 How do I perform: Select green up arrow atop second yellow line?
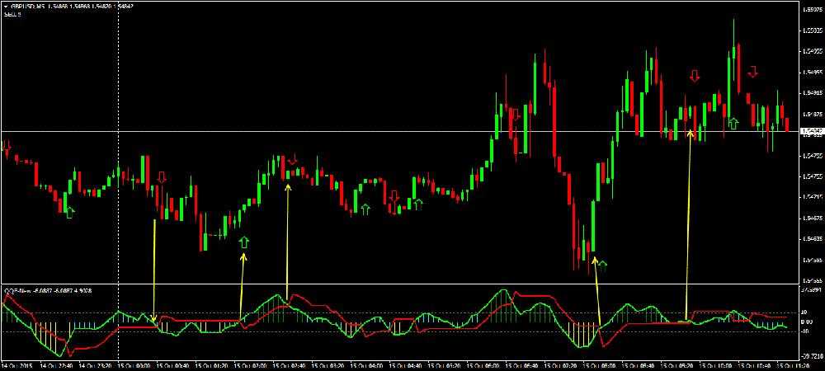(243, 242)
